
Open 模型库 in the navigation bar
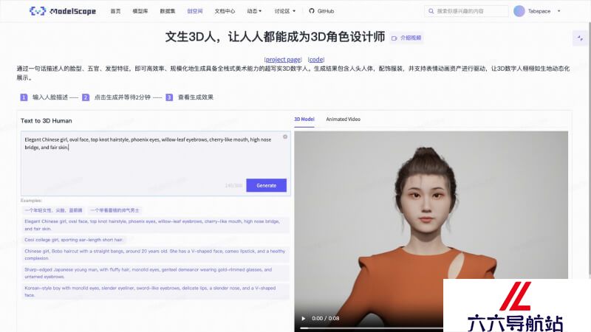[x=140, y=11]
